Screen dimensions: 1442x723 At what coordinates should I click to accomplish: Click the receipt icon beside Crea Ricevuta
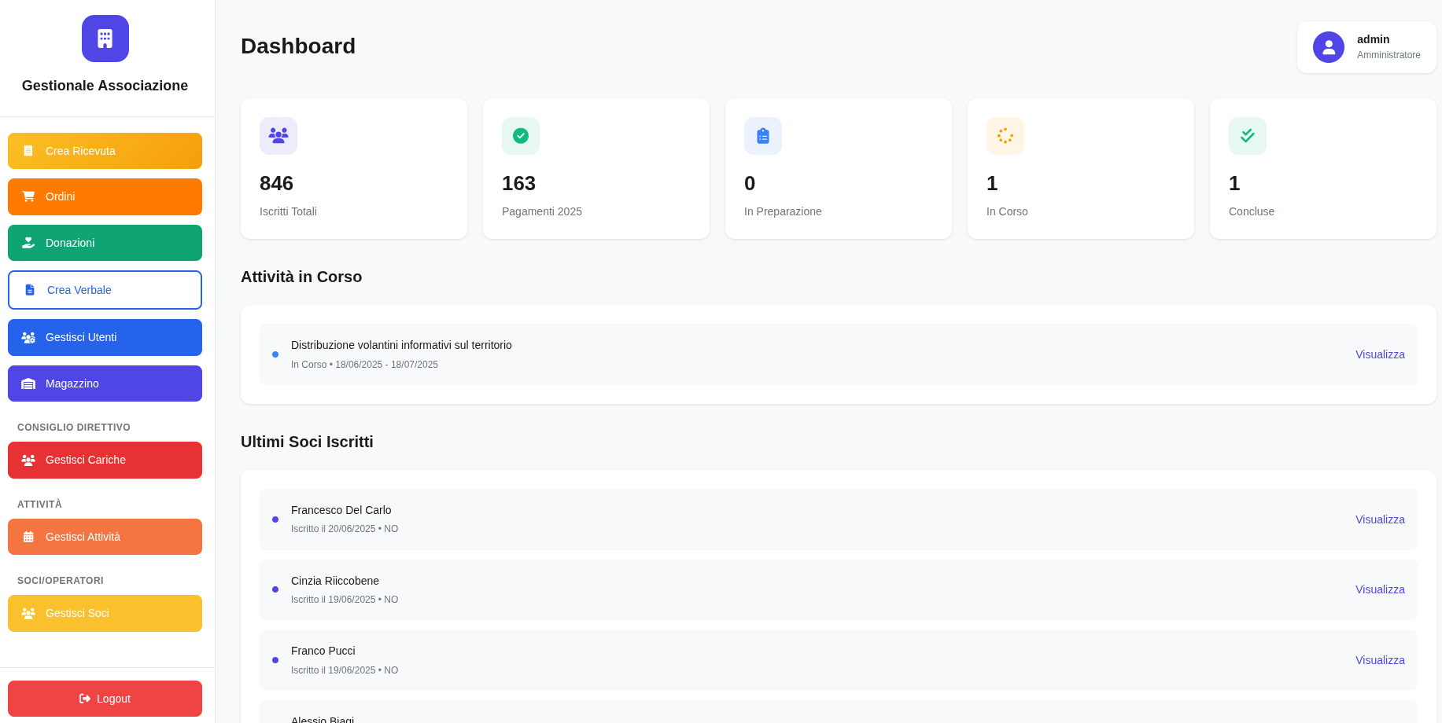click(28, 151)
